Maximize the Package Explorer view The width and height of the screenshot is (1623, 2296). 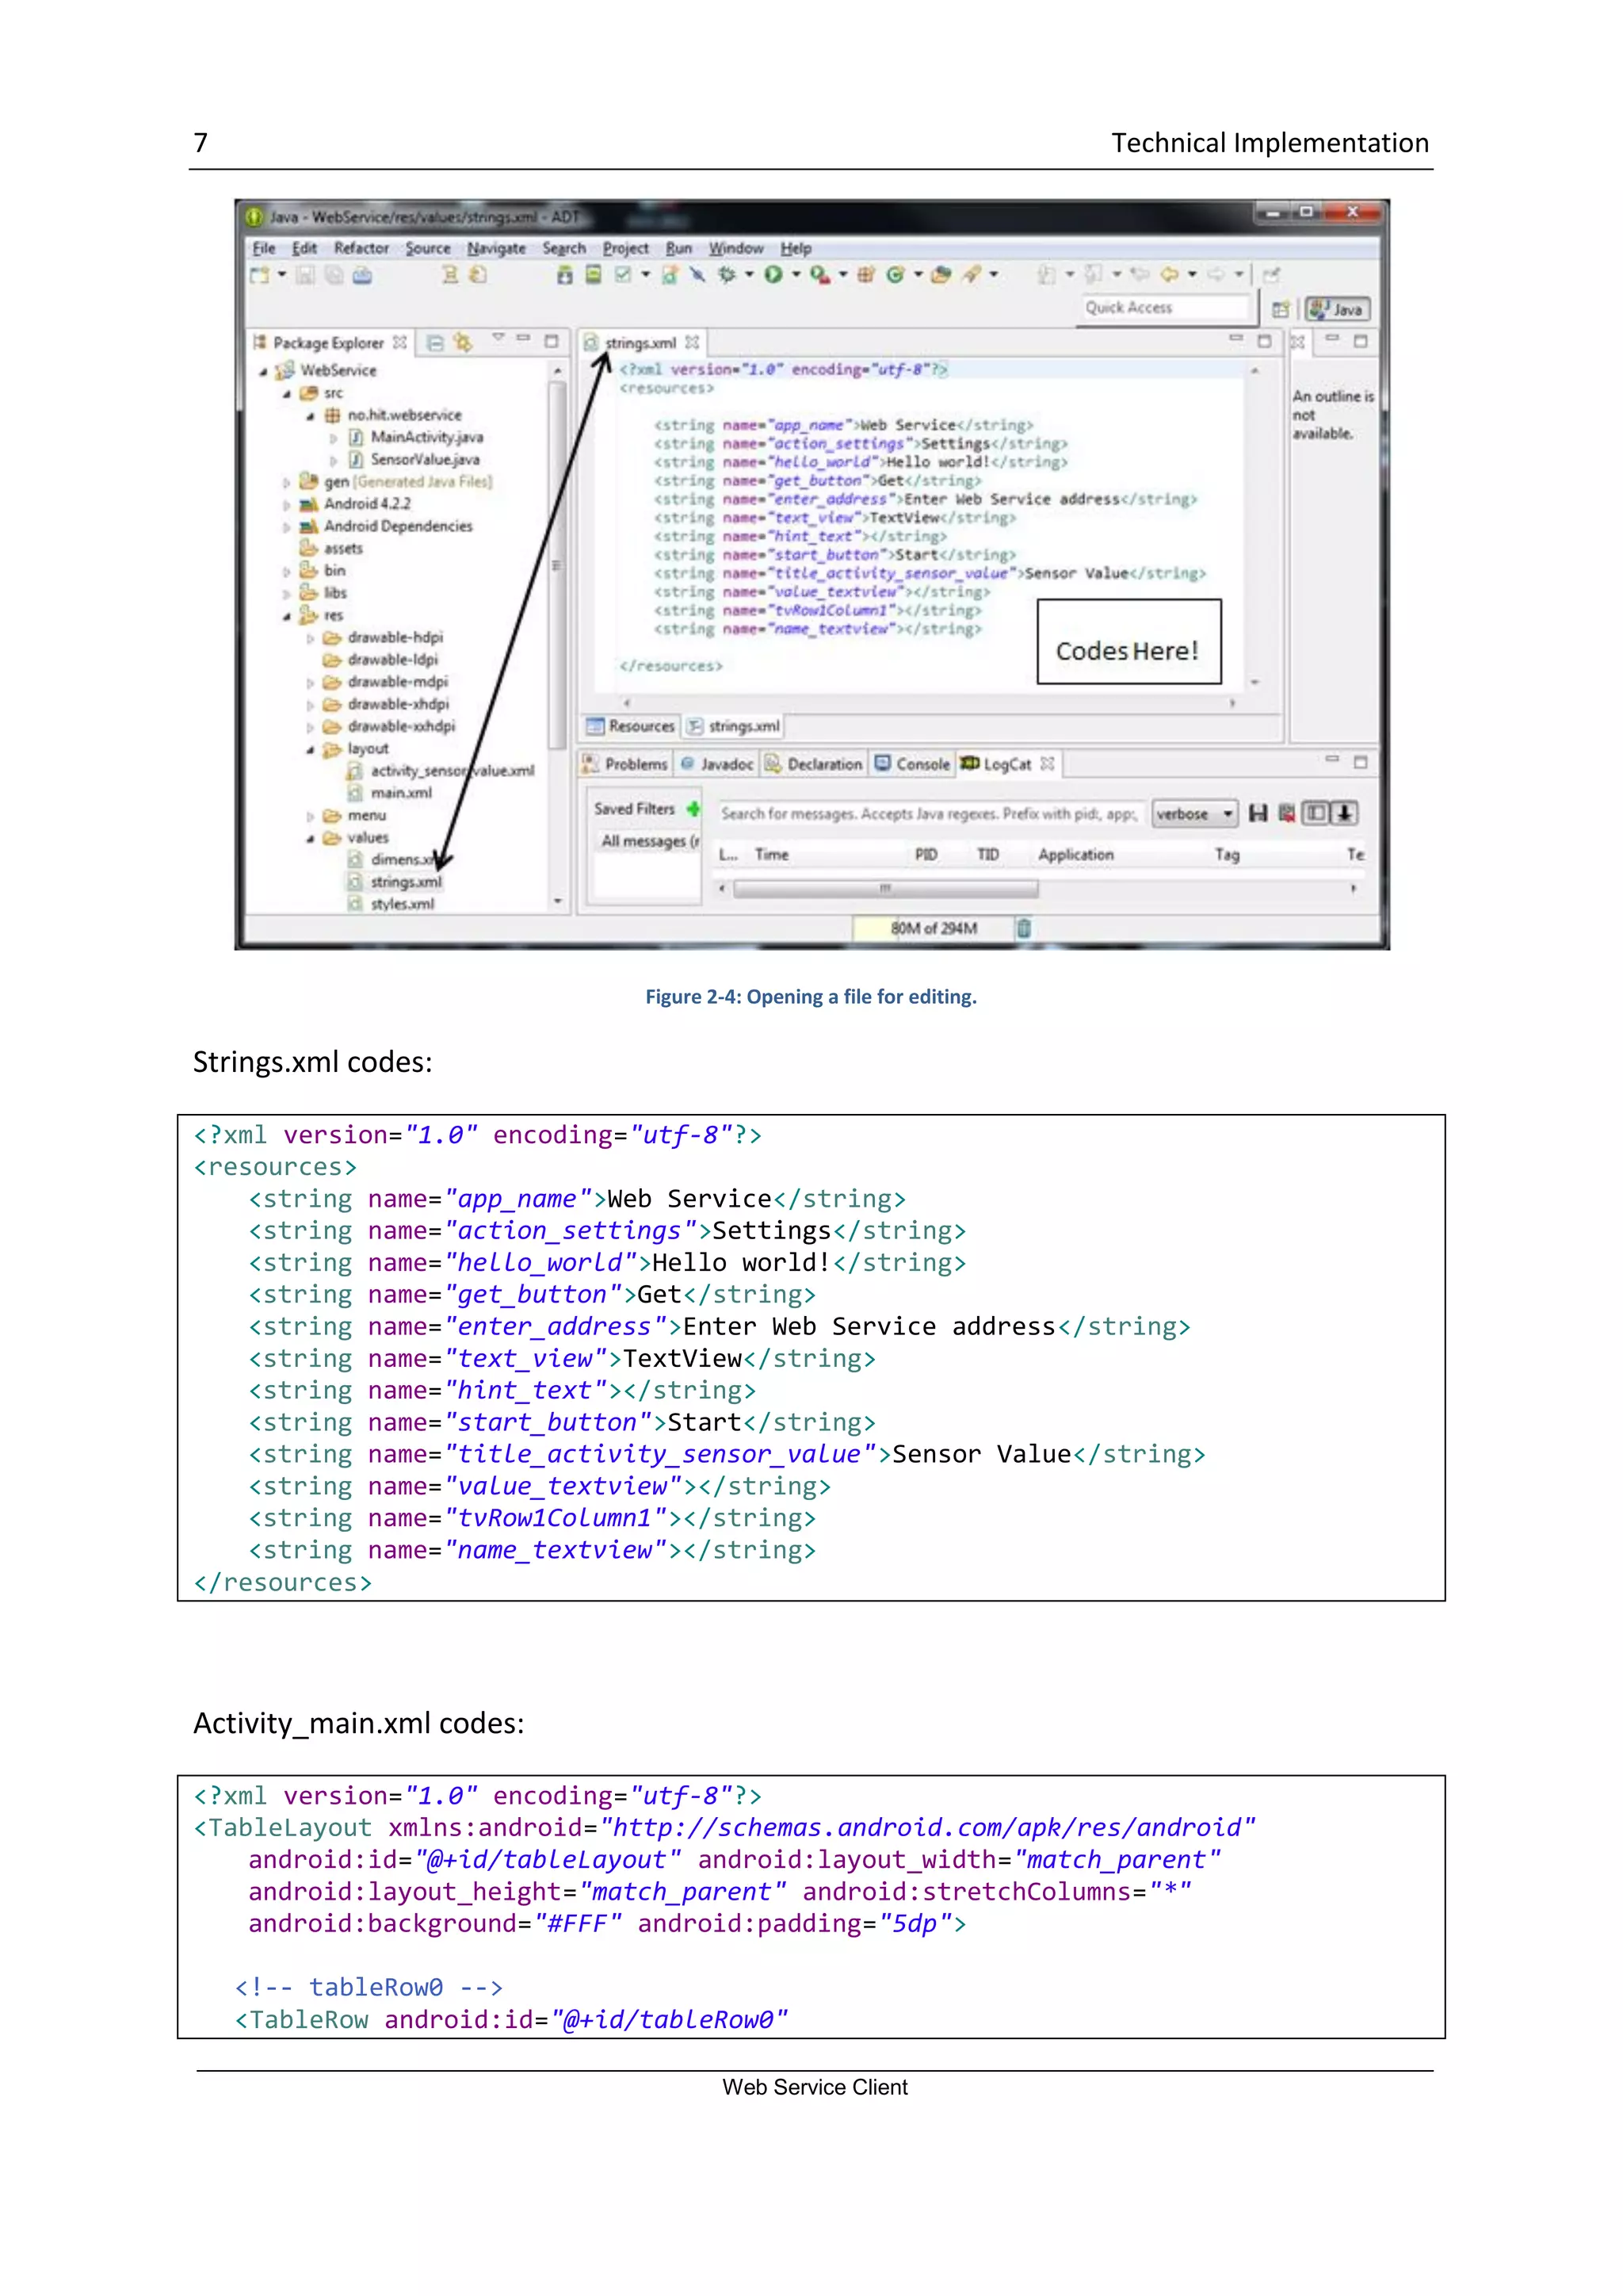click(x=551, y=341)
